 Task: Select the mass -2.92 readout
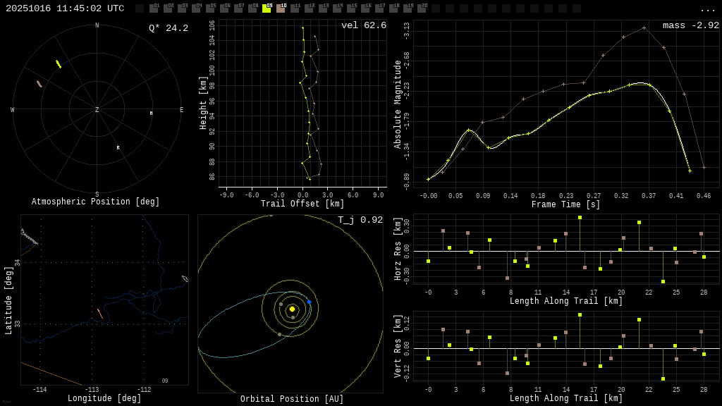(x=690, y=25)
